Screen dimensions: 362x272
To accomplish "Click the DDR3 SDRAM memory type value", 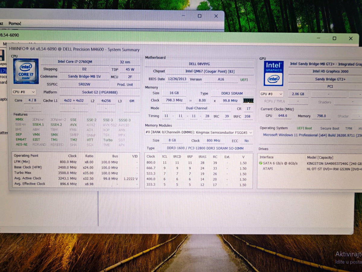I will pyautogui.click(x=232, y=93).
